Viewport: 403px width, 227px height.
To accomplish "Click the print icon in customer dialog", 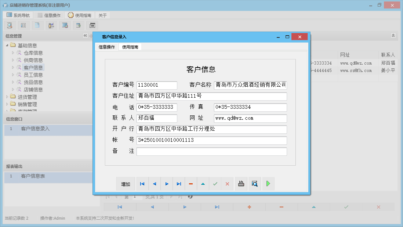I will (241, 184).
